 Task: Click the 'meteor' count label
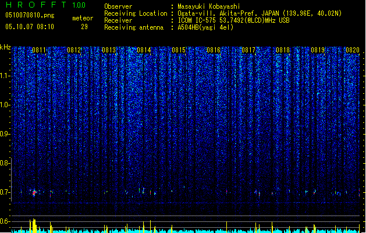click(x=83, y=18)
